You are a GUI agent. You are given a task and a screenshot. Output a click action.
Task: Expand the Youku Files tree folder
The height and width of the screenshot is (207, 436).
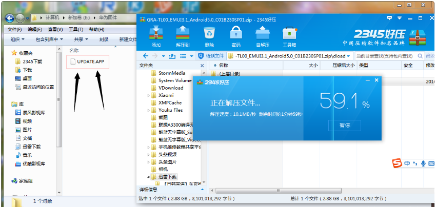(148, 110)
